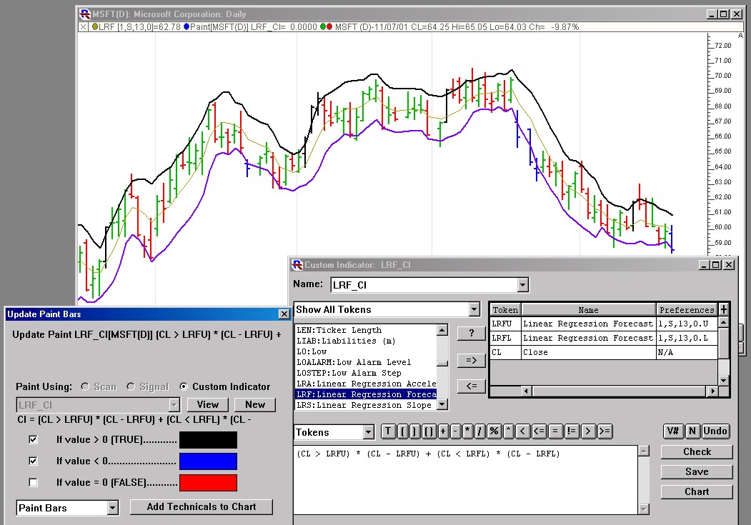Screen dimensions: 751x525
Task: Click the Undo button
Action: point(715,431)
